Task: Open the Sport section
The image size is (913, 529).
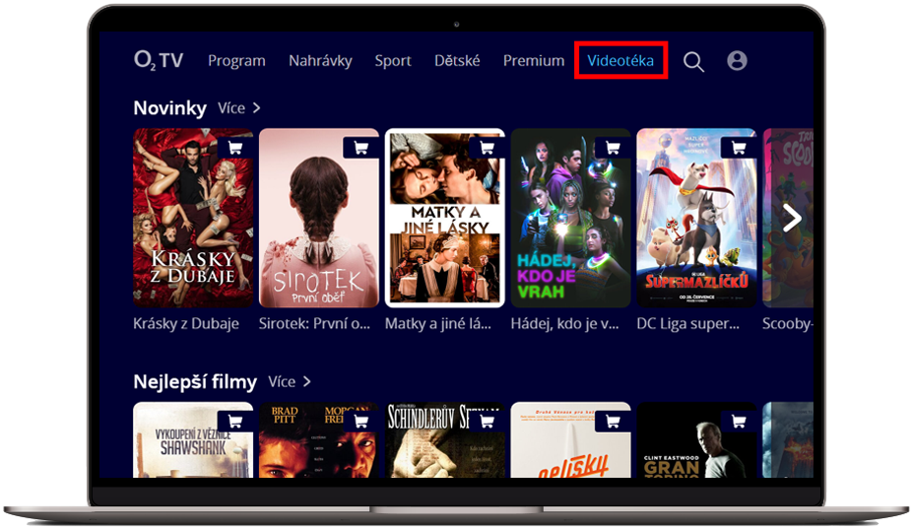Action: point(393,61)
